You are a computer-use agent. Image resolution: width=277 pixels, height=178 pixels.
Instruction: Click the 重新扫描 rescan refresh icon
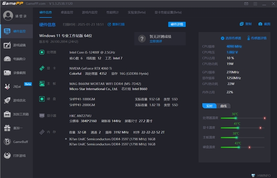point(109,25)
